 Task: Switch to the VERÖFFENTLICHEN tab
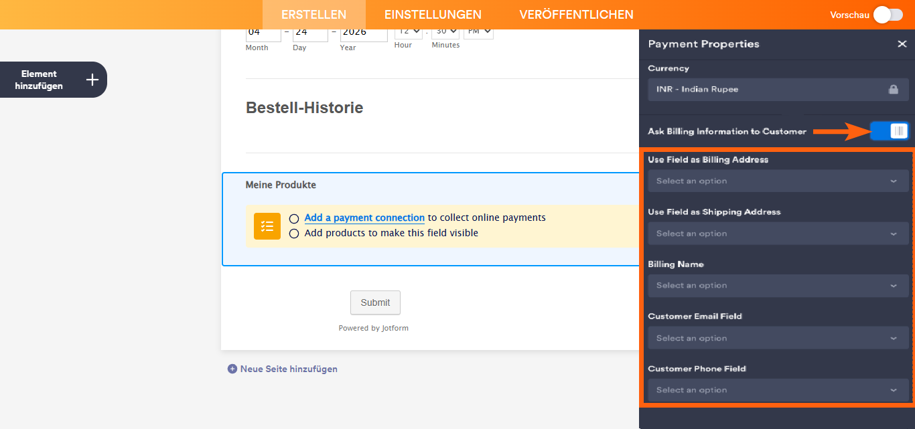click(577, 14)
